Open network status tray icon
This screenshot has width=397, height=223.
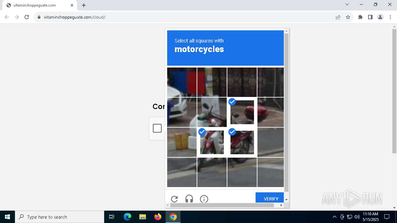pos(350,217)
